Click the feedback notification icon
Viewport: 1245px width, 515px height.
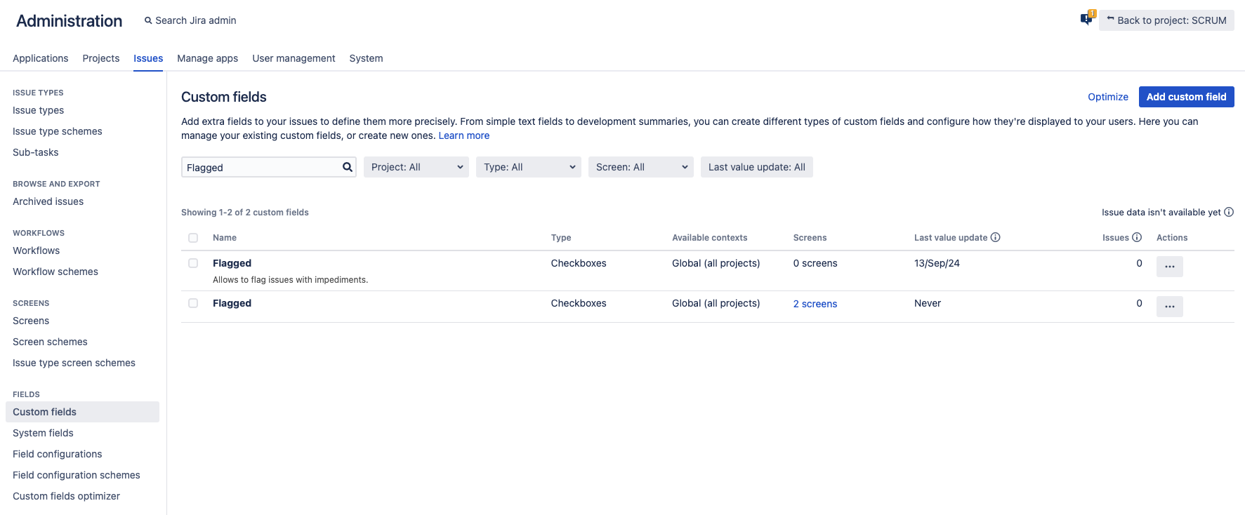click(1087, 19)
